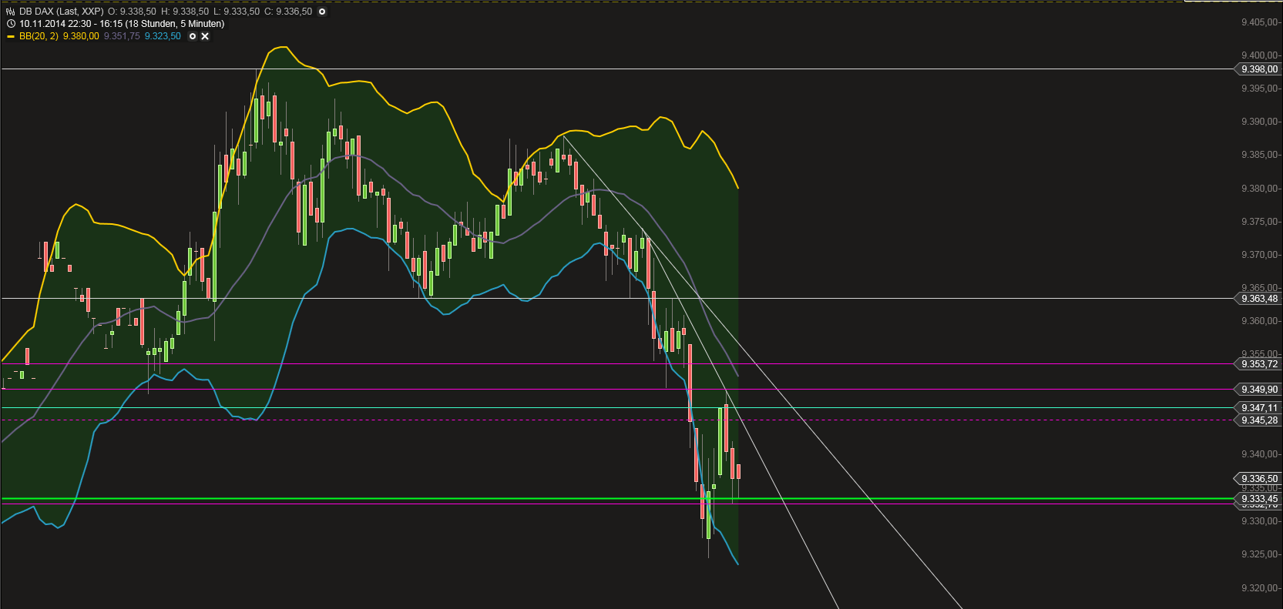This screenshot has height=609, width=1283.
Task: Select the 9.333,45 price line label
Action: click(1258, 499)
